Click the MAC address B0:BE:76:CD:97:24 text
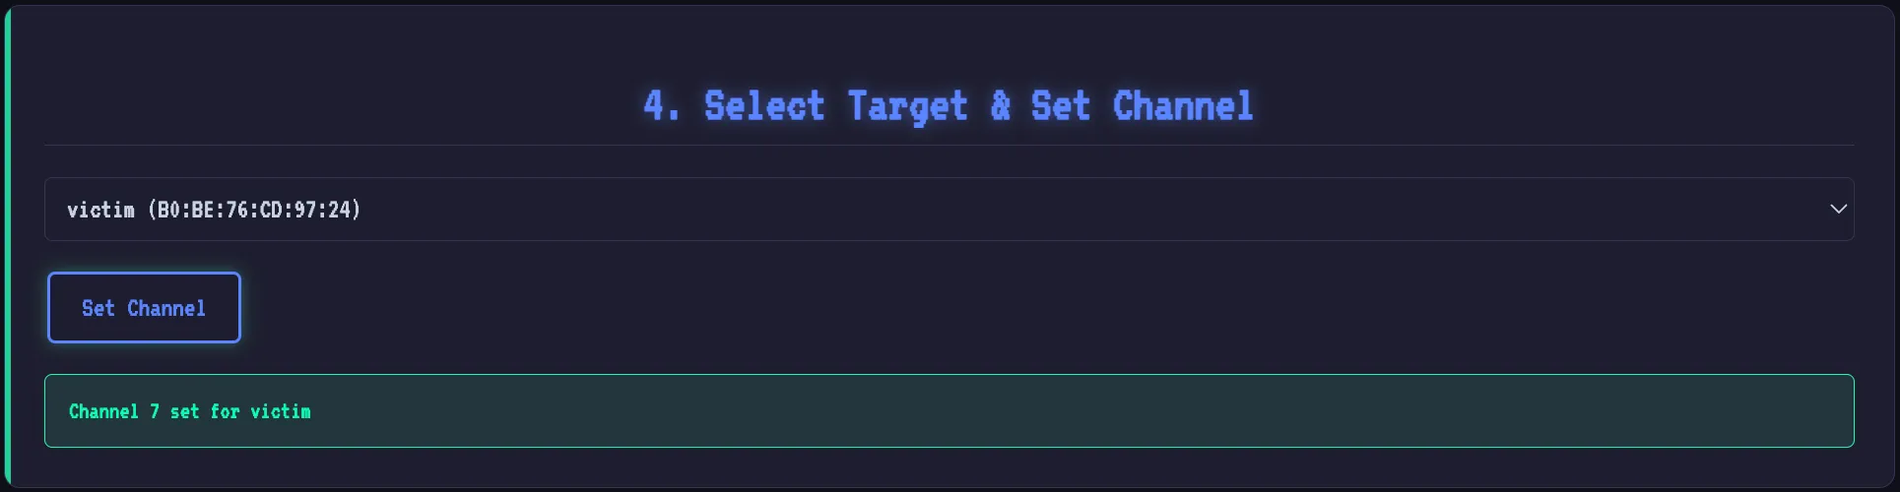Viewport: 1900px width, 492px height. 254,210
